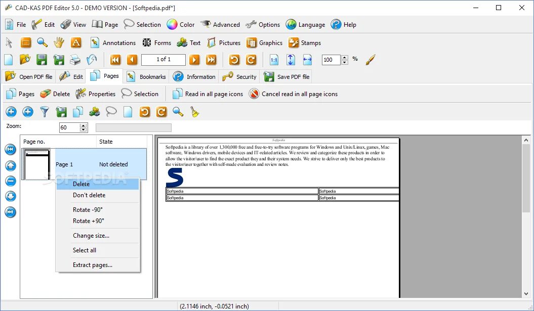Click the document view vertical scrollbar
The image size is (534, 311).
tap(526, 217)
